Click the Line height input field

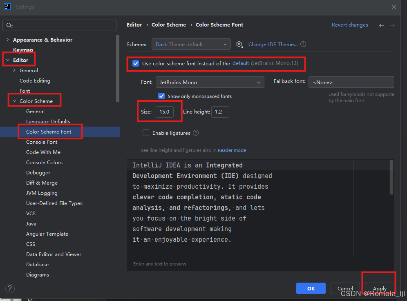pyautogui.click(x=220, y=112)
